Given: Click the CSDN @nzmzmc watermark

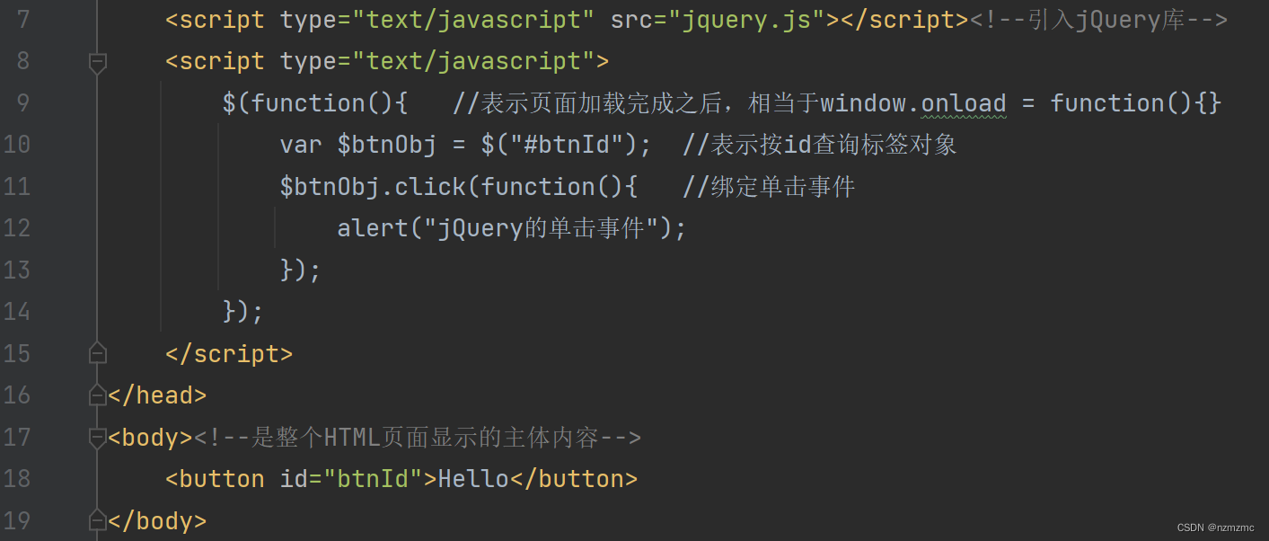Looking at the screenshot, I should pos(1215,528).
